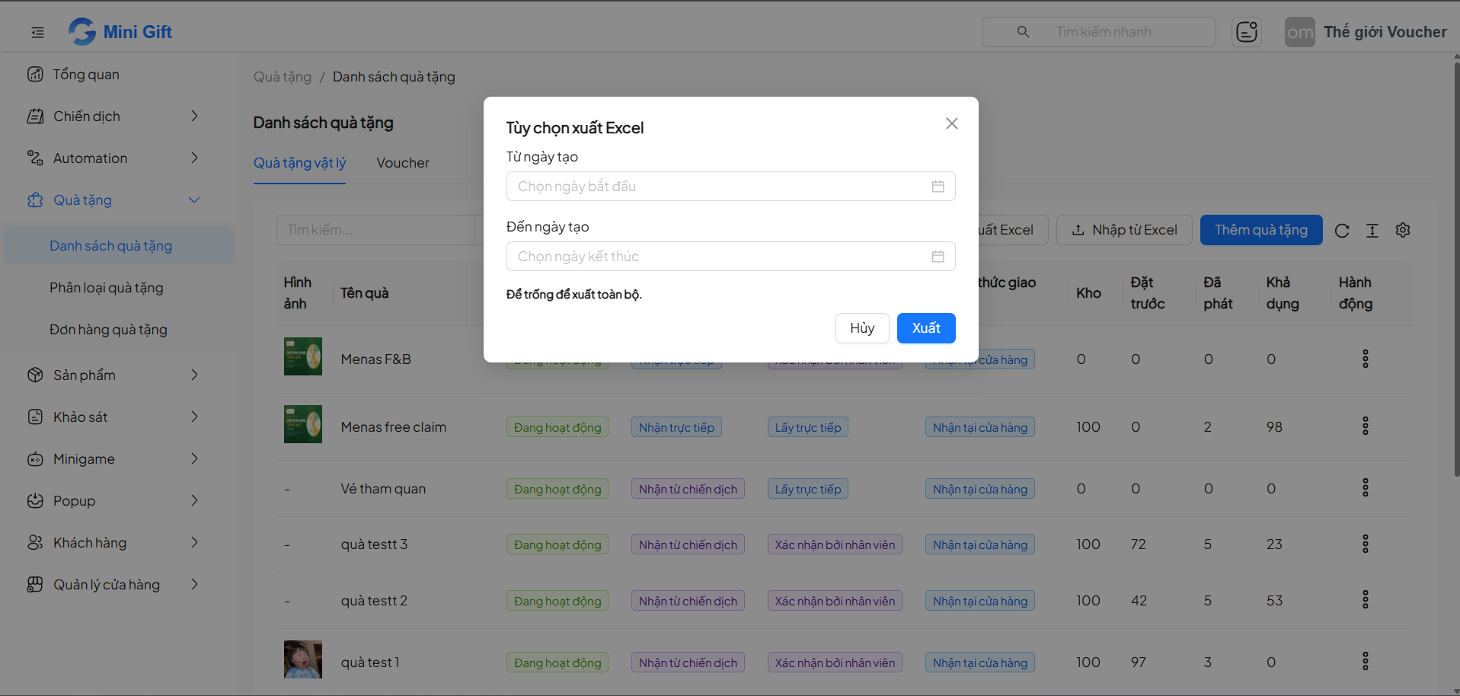The width and height of the screenshot is (1460, 696).
Task: Click the refresh icon beside Thêm quà tặng
Action: [x=1342, y=231]
